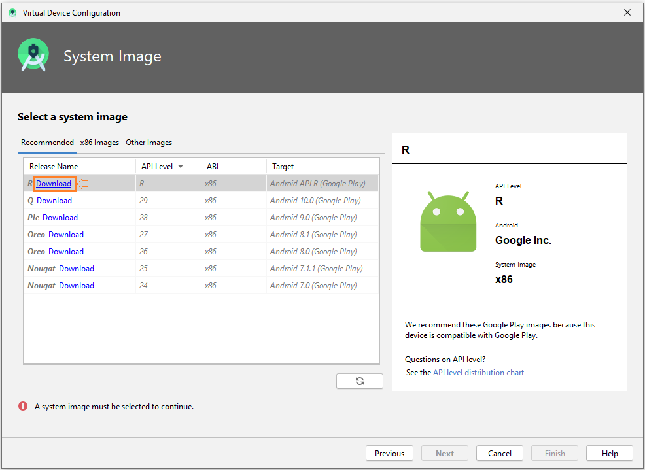Select the Android 8.1 (Google Play) target

coord(313,235)
